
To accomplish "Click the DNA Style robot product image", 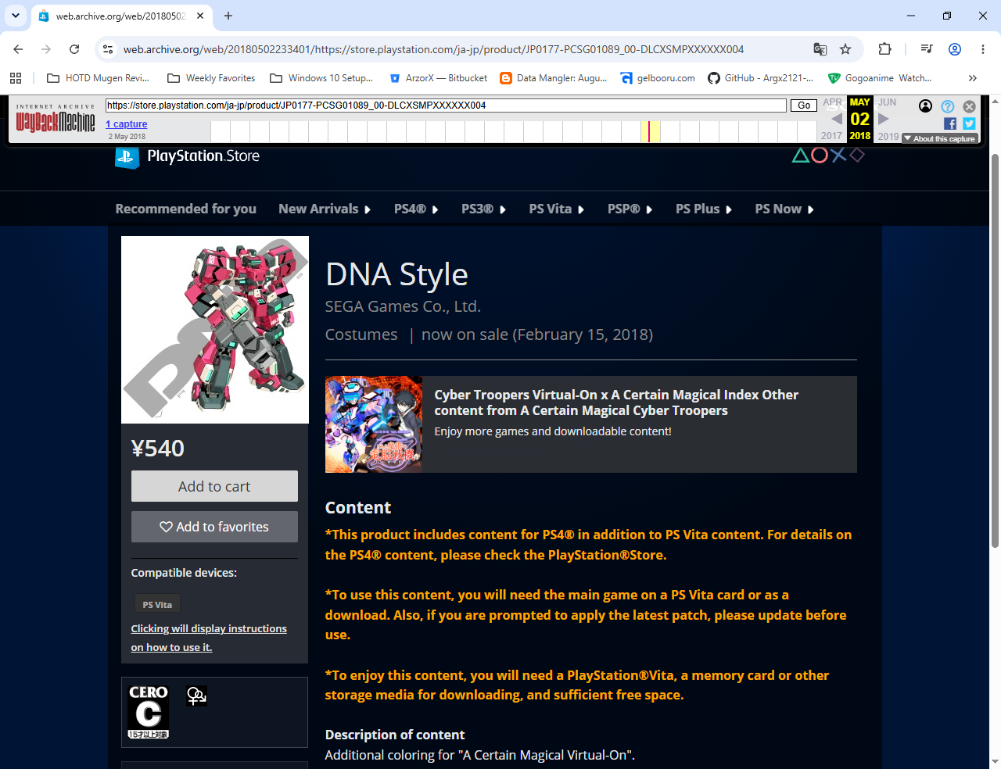I will click(215, 330).
